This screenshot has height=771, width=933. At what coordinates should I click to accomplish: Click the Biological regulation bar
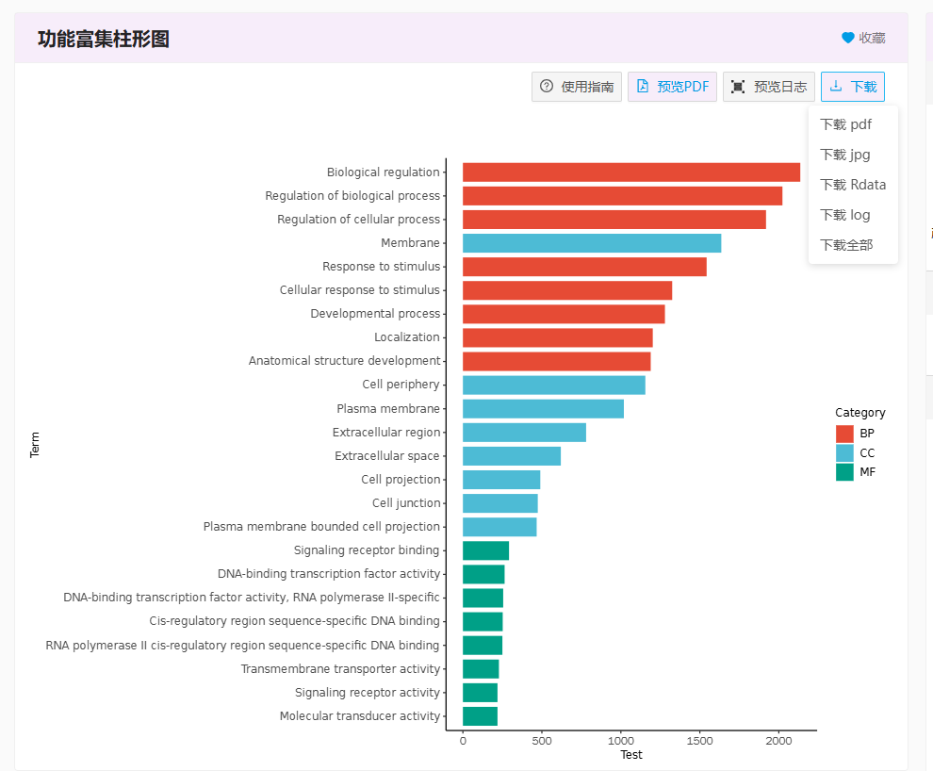pos(630,172)
